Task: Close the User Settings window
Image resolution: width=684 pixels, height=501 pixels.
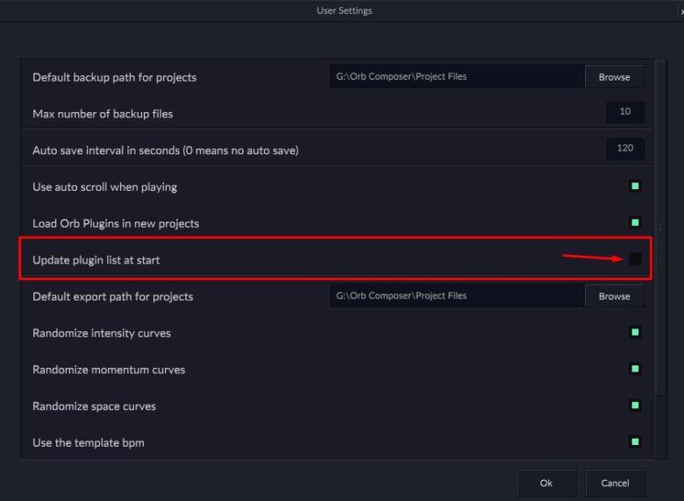Action: click(680, 11)
